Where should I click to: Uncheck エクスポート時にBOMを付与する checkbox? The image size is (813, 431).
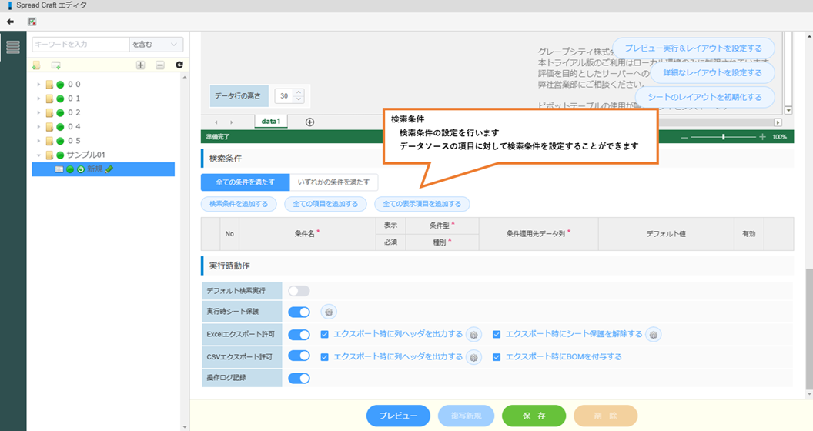coord(497,356)
